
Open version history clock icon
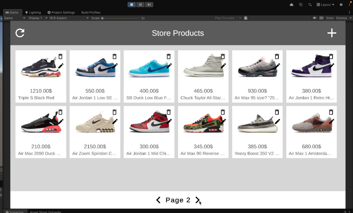301,5
